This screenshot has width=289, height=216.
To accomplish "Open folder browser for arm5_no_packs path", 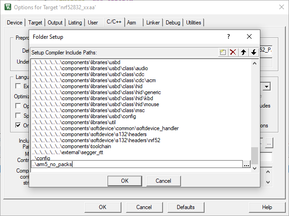I will point(247,164).
